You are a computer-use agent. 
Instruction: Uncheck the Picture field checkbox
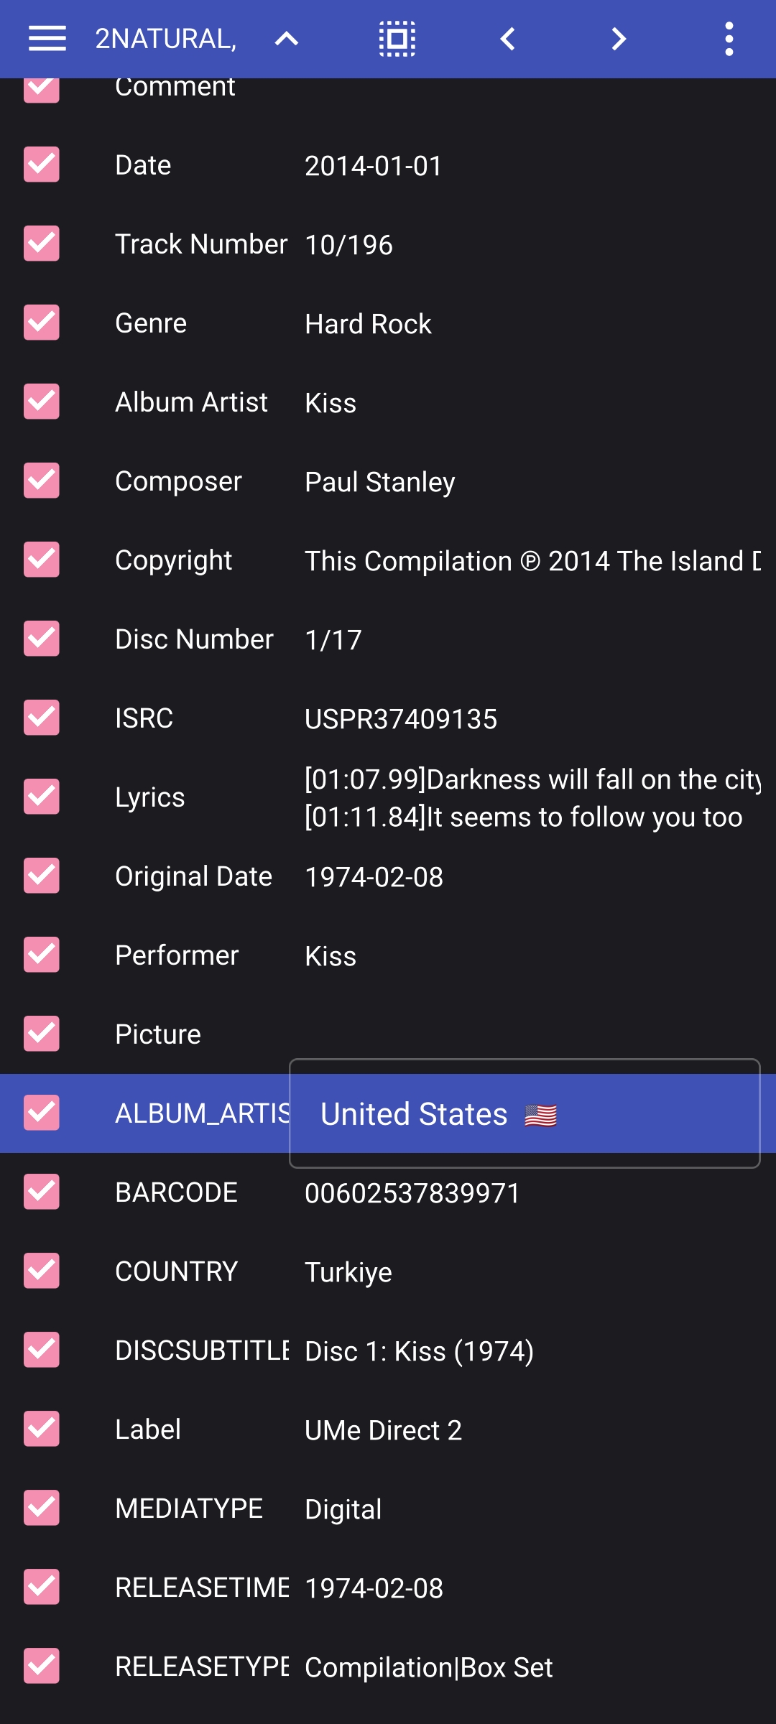(x=42, y=1034)
